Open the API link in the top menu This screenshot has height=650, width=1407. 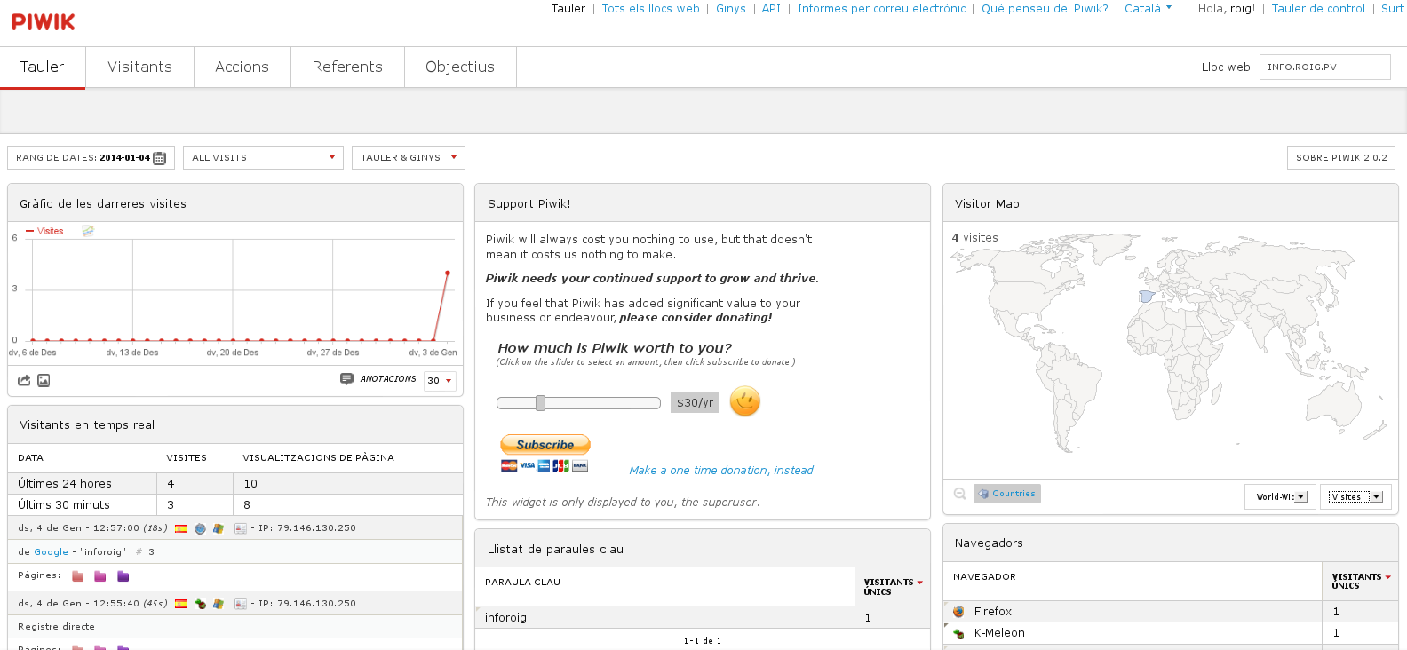771,9
